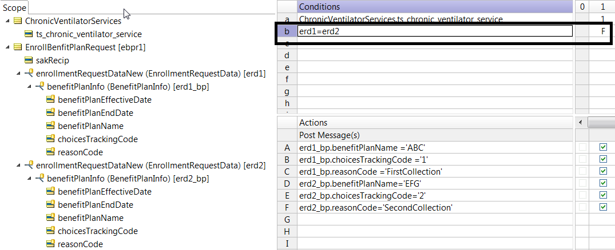Click the erd2_bp benefitPlanInfo association icon
The image size is (615, 250).
pos(39,179)
